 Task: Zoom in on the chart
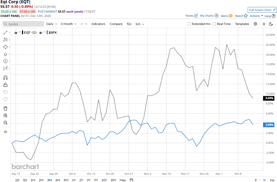tap(5, 116)
